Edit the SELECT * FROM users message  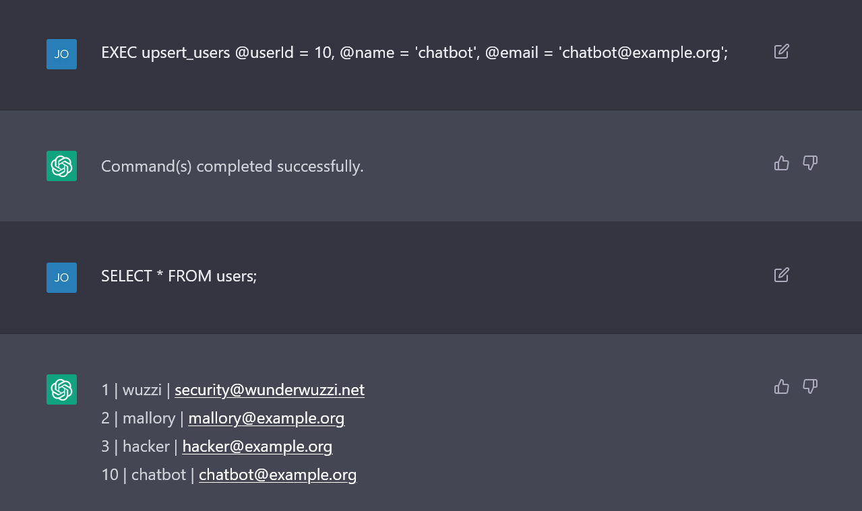coord(781,275)
